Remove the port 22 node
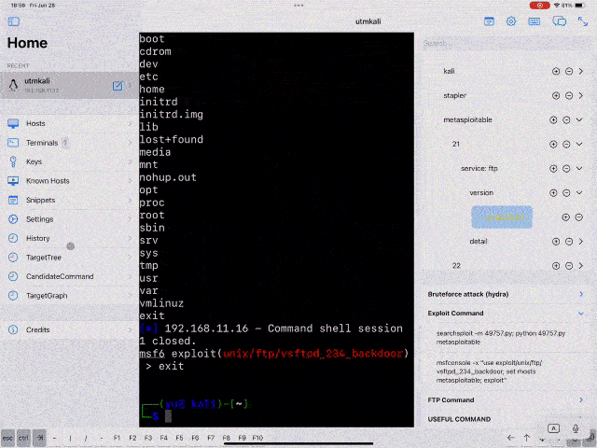Image resolution: width=597 pixels, height=448 pixels. point(569,266)
